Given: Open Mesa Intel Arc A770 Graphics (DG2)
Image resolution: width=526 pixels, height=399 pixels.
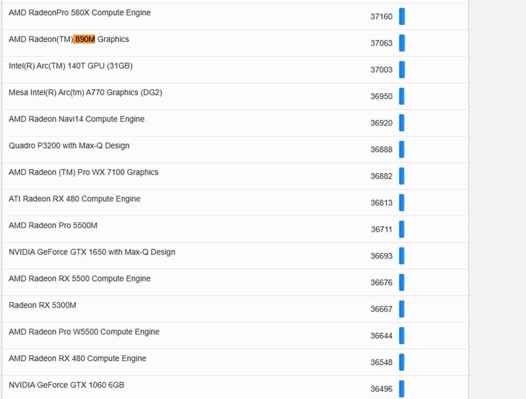Looking at the screenshot, I should 85,93.
